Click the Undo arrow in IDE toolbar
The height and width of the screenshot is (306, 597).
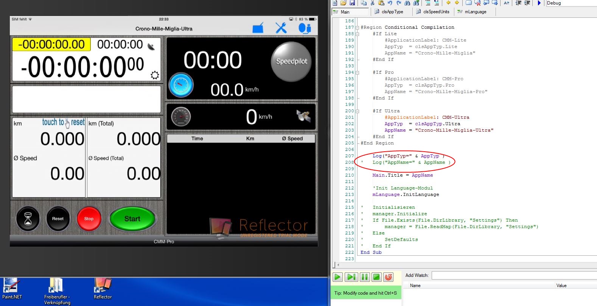click(x=390, y=3)
